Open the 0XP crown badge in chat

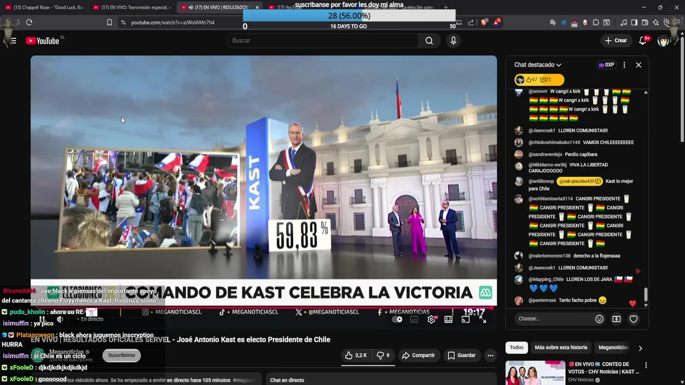pyautogui.click(x=606, y=65)
